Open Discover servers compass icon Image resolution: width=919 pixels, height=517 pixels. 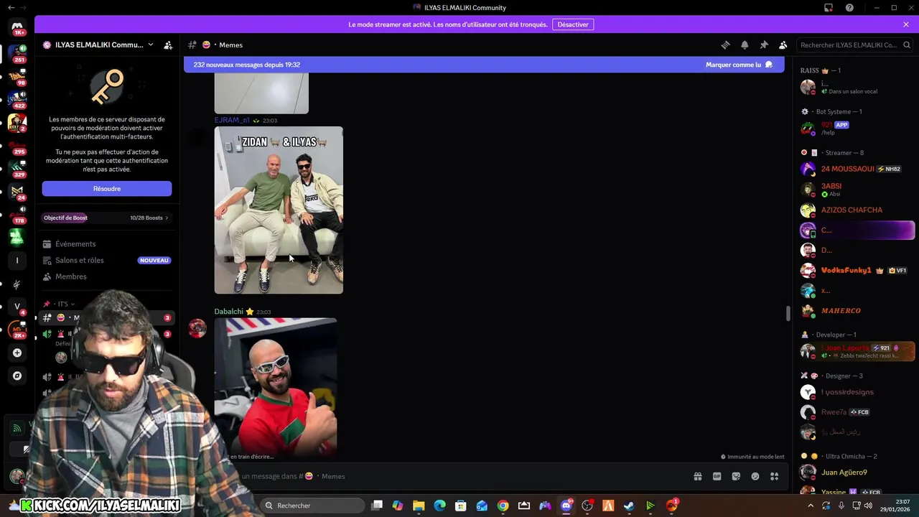pos(17,376)
